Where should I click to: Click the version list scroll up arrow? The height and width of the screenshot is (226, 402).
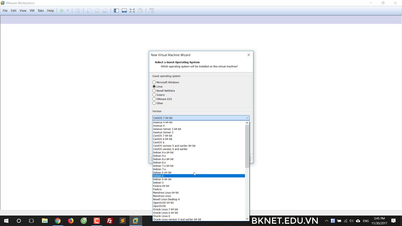(x=247, y=123)
